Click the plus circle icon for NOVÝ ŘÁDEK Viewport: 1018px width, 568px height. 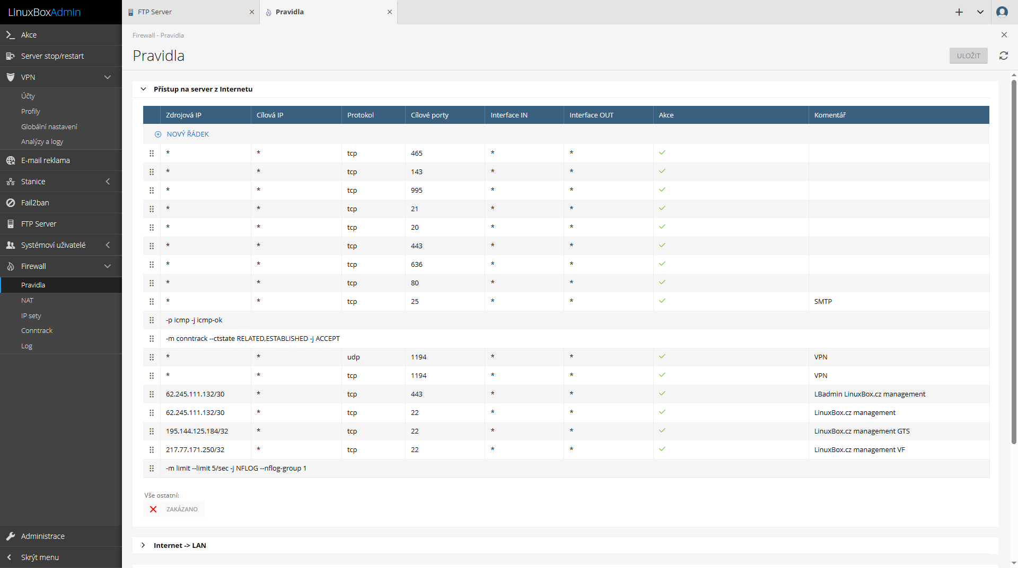[x=158, y=134]
